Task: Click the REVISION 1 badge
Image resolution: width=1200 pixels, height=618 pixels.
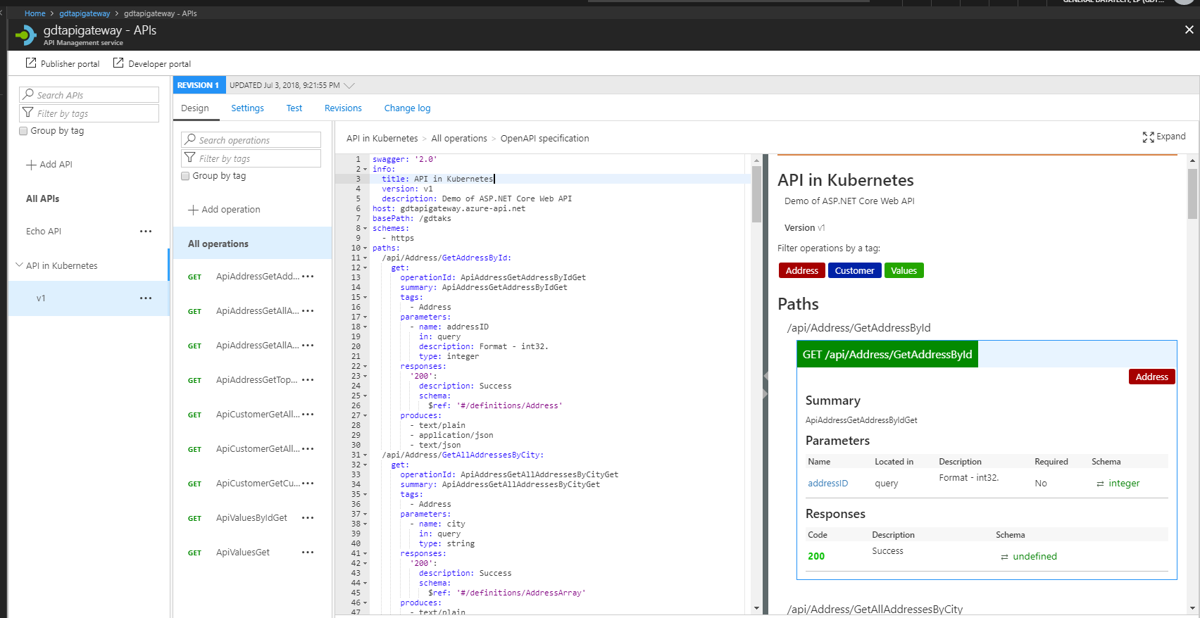Action: click(x=199, y=85)
